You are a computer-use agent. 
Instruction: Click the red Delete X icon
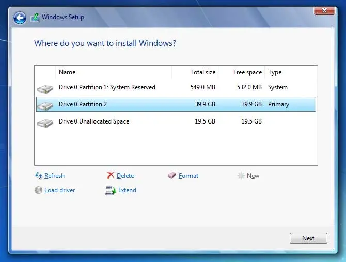point(111,176)
